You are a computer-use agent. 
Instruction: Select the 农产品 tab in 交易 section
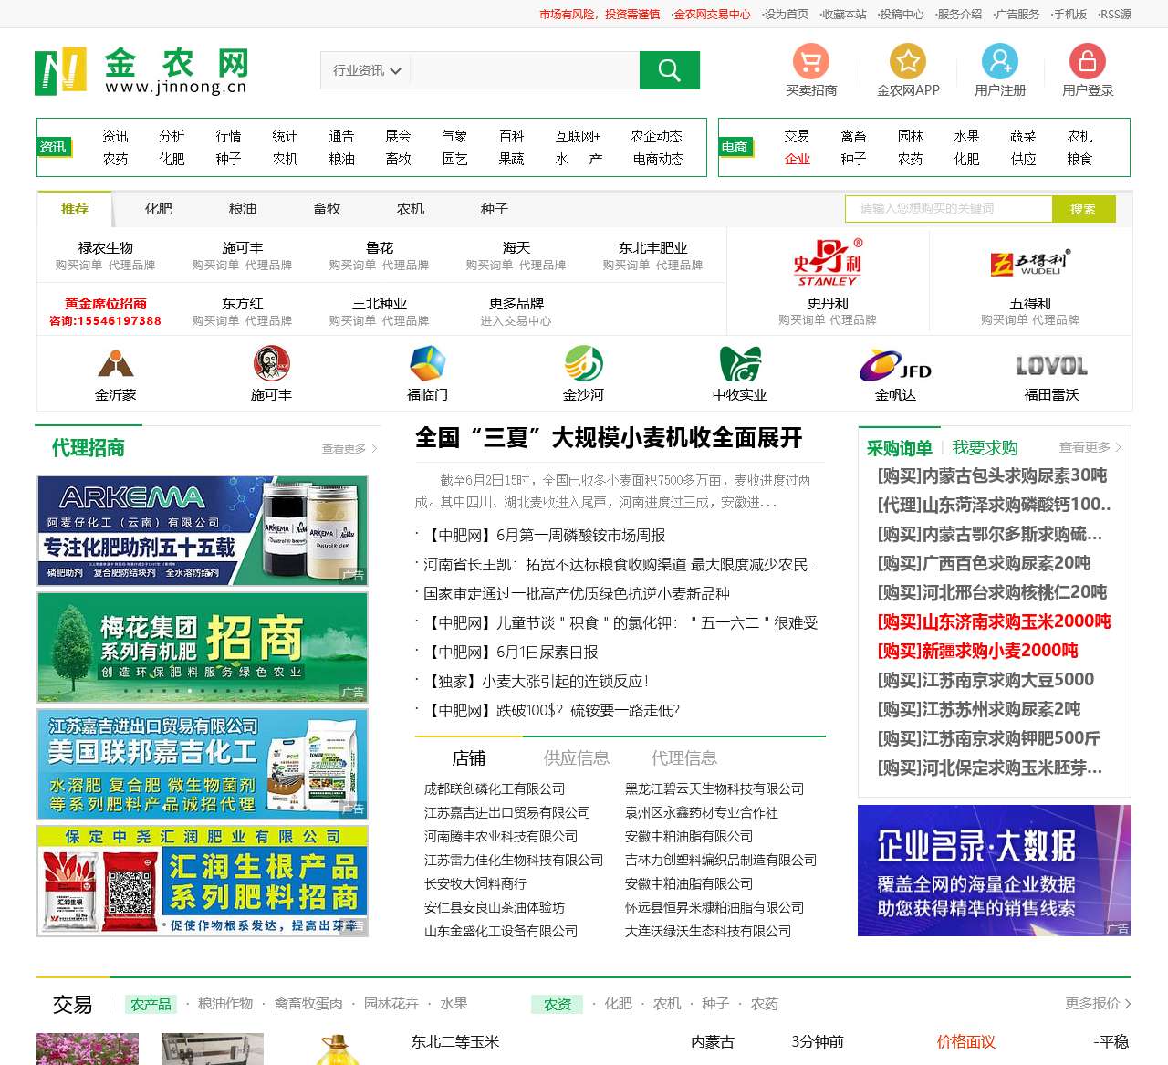(151, 1004)
